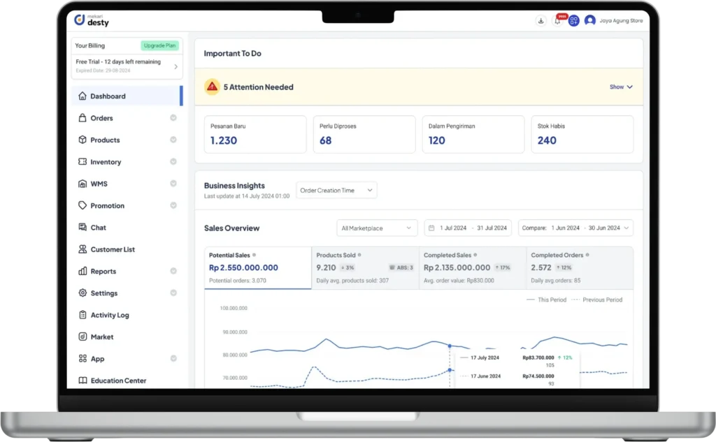Screen dimensions: 716x442
Task: Open the apps grid icon near profile
Action: (573, 21)
